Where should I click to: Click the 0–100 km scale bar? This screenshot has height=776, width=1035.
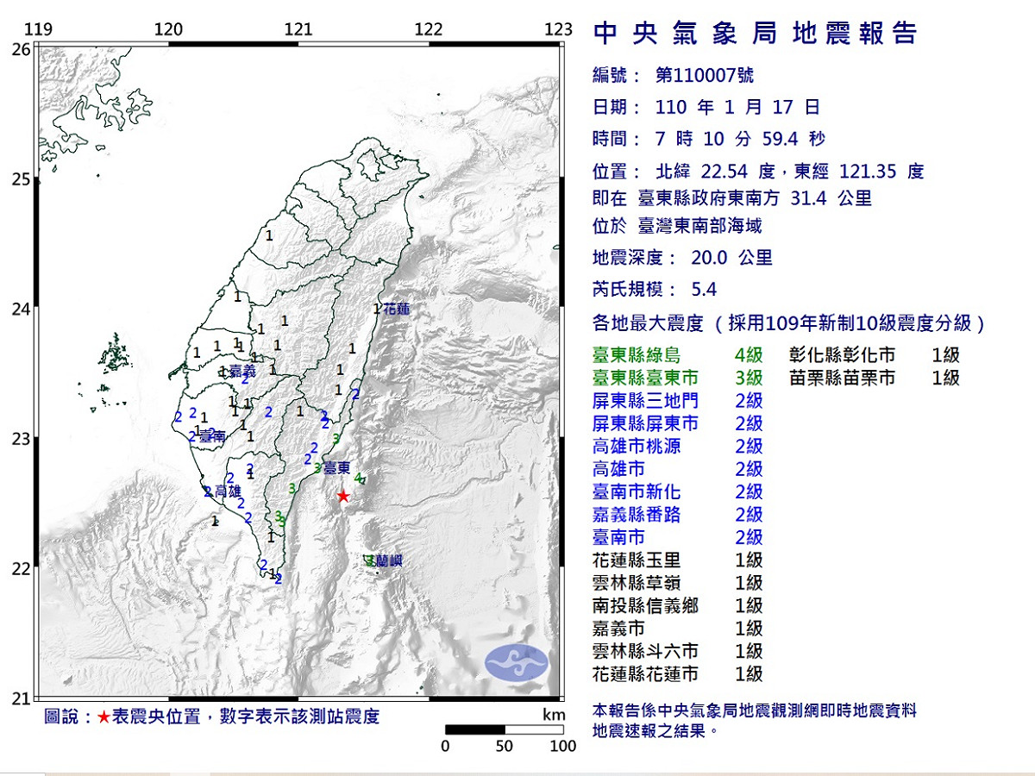point(505,729)
